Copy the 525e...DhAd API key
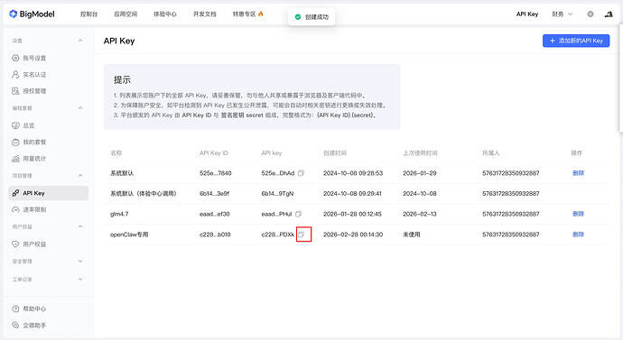This screenshot has height=340, width=623. coord(301,173)
